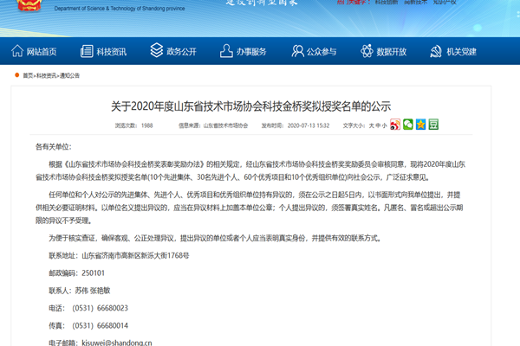The height and width of the screenshot is (346, 520).
Task: Click the 通知公告 breadcrumb link
Action: pyautogui.click(x=69, y=76)
